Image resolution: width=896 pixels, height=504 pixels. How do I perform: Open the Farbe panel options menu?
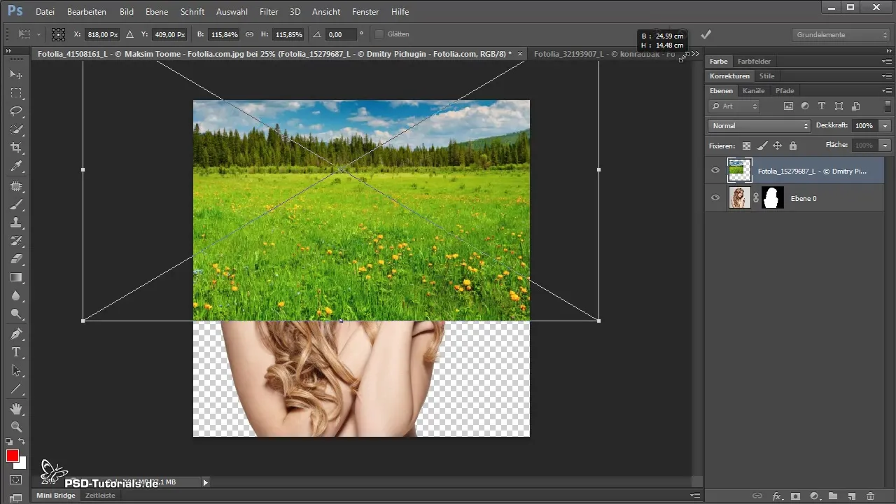(887, 62)
